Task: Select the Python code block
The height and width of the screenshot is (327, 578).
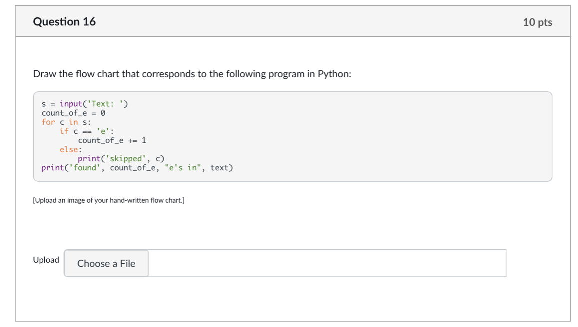Action: [x=293, y=136]
